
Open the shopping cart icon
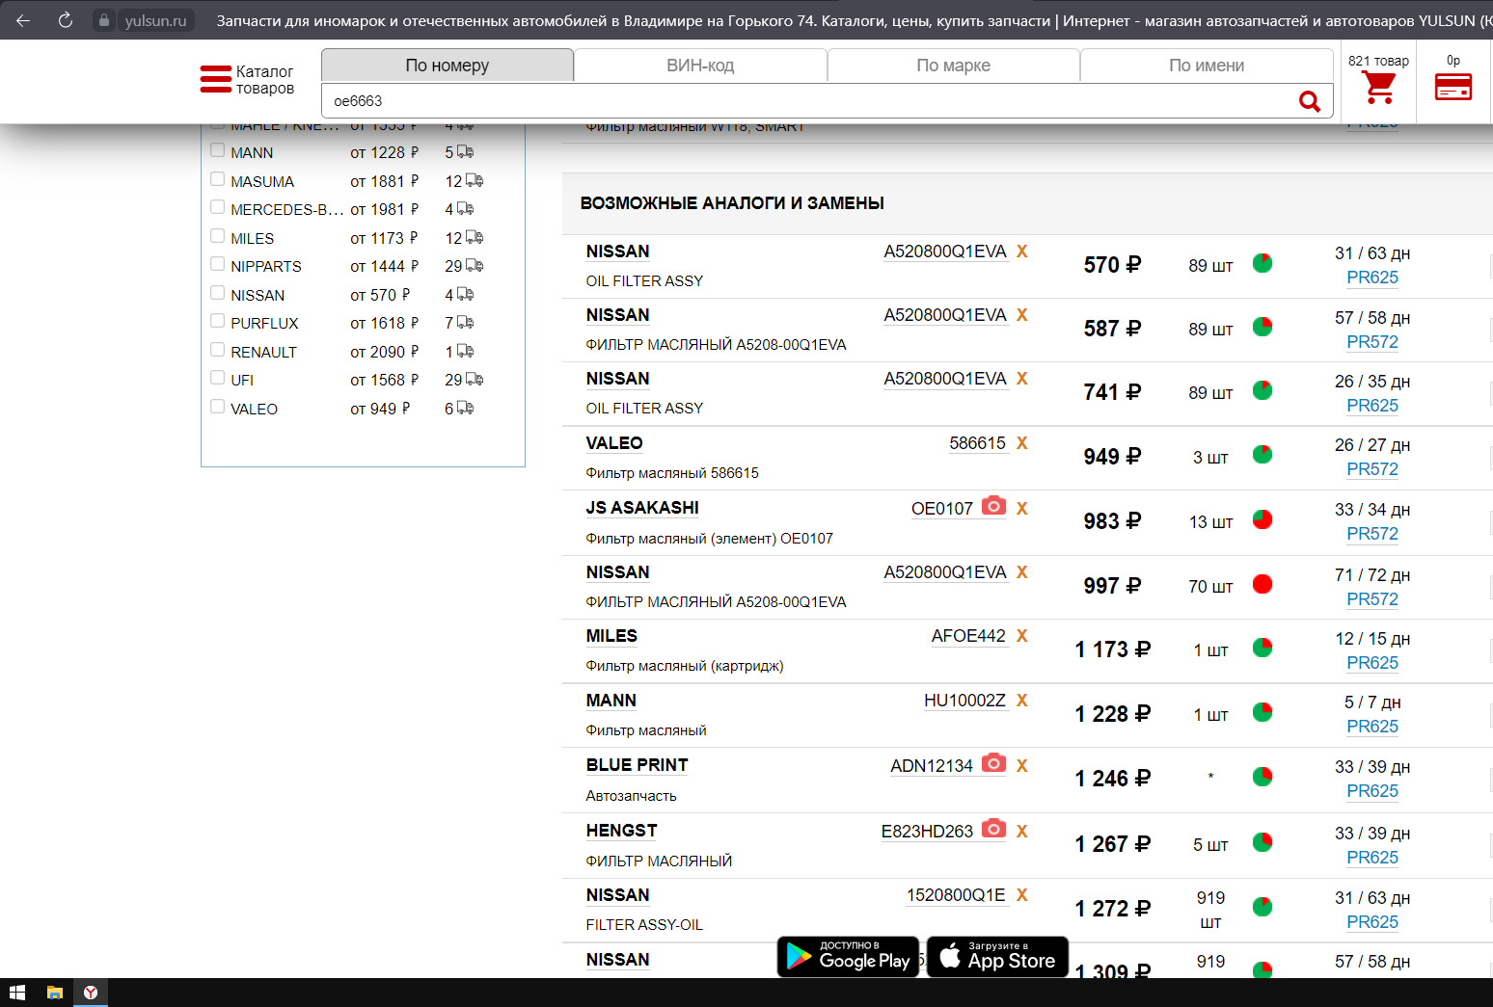pyautogui.click(x=1379, y=88)
